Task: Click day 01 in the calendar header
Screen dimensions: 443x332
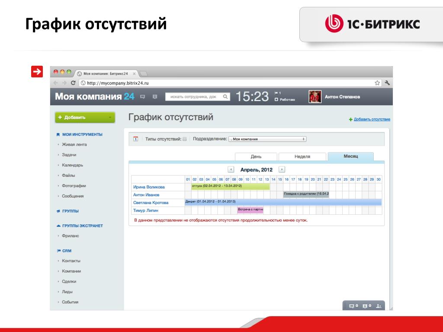Action: 188,179
